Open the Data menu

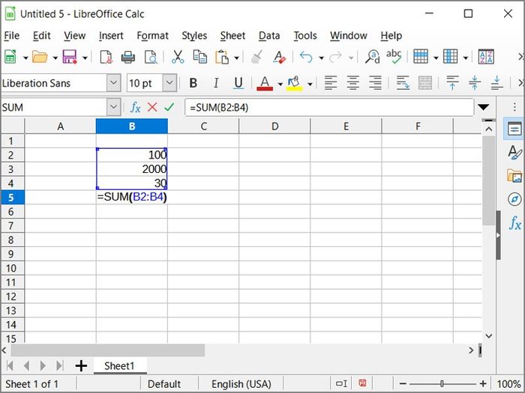click(269, 35)
